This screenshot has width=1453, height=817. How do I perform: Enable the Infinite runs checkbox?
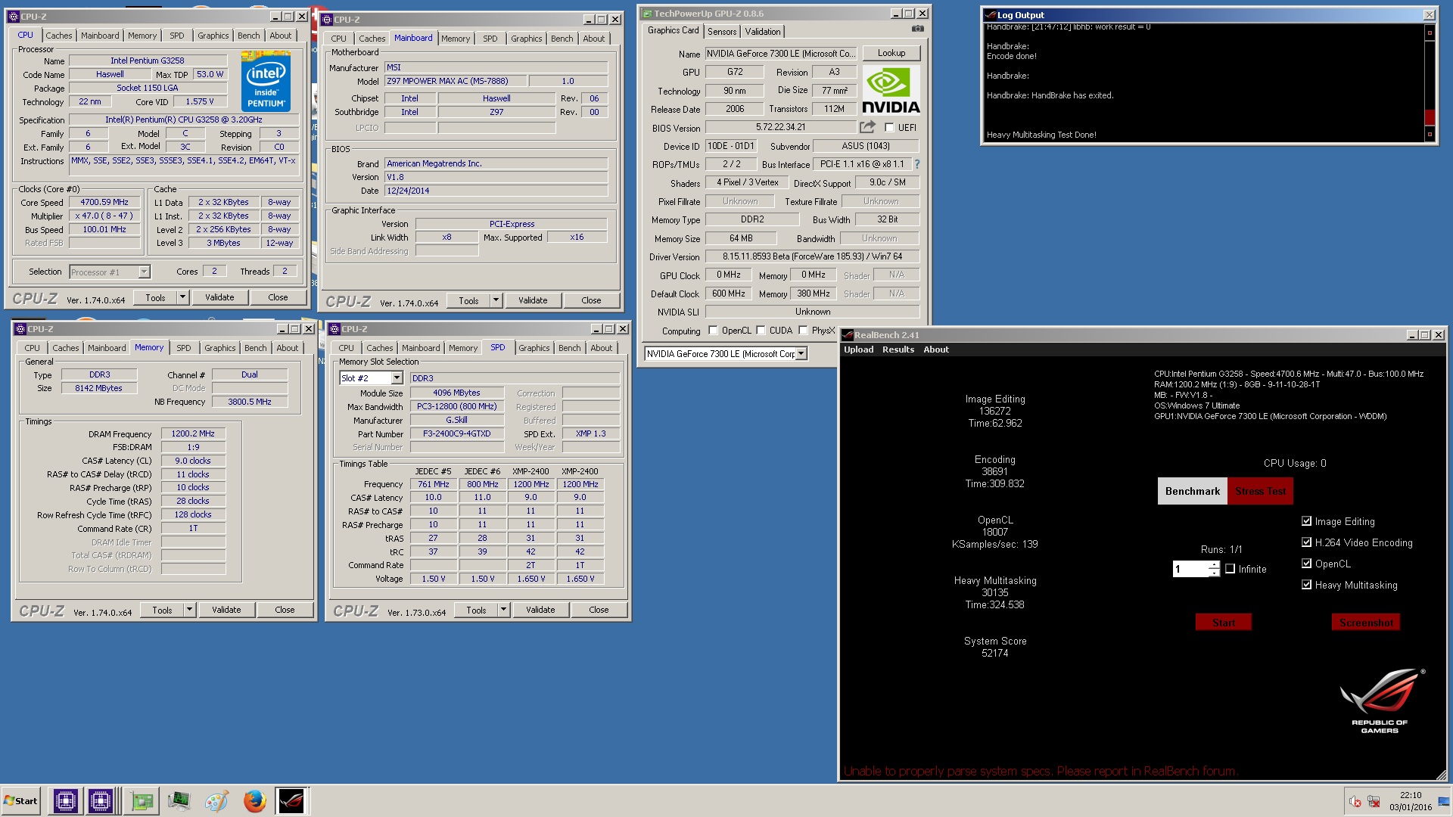(1230, 569)
